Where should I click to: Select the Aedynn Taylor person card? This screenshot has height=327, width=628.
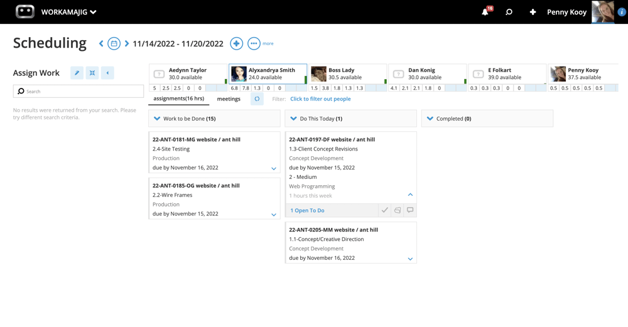pyautogui.click(x=188, y=73)
